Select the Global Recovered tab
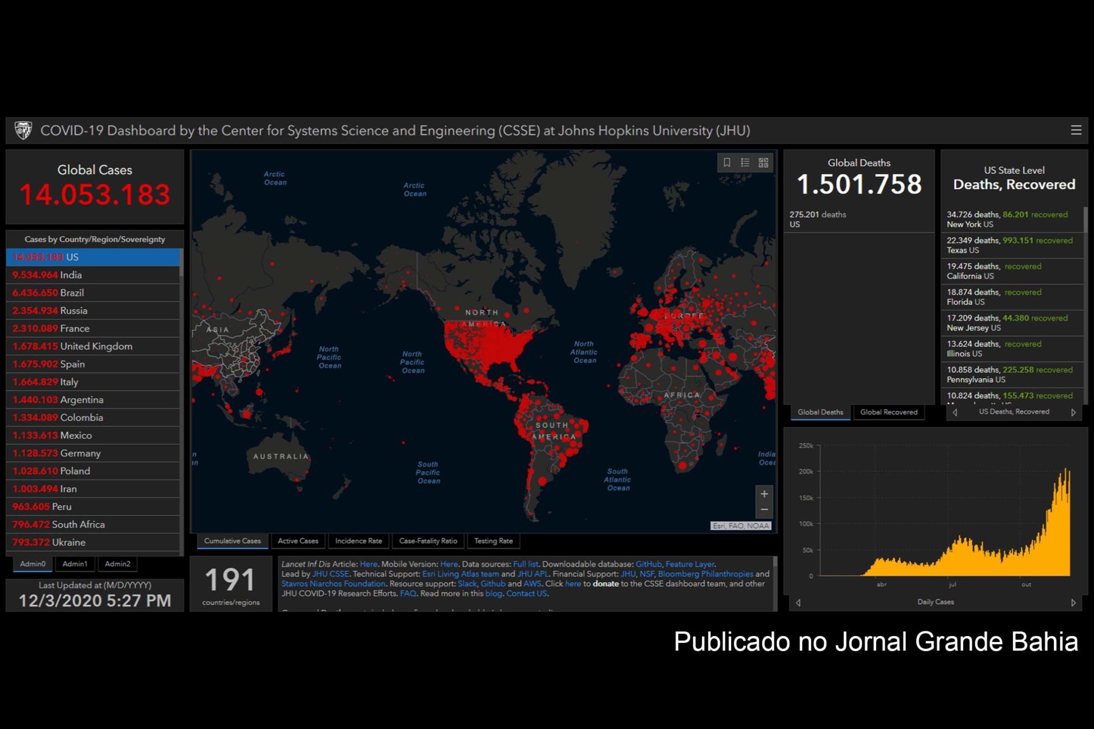 tap(888, 412)
